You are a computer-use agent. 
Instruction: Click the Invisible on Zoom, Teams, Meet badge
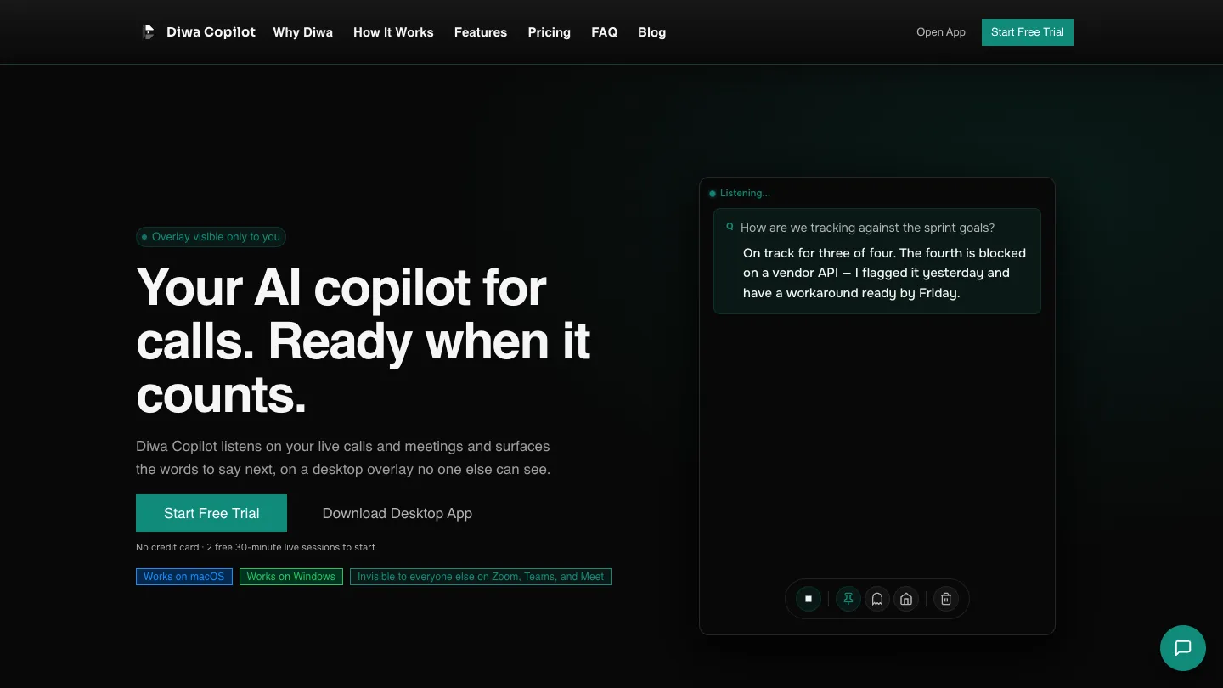pos(481,577)
